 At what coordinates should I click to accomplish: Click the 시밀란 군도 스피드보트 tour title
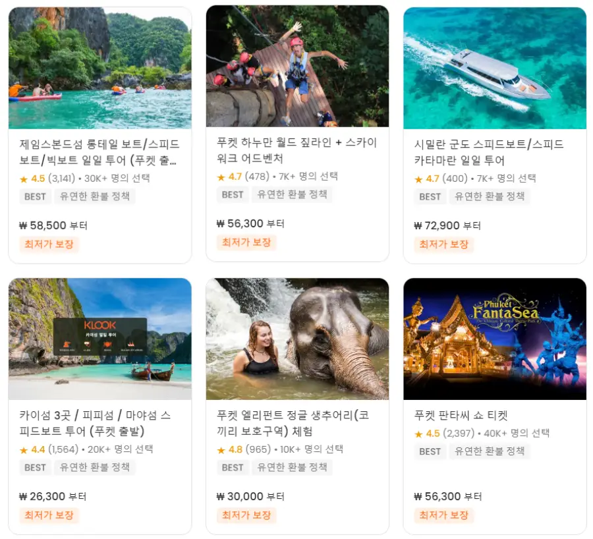(489, 152)
